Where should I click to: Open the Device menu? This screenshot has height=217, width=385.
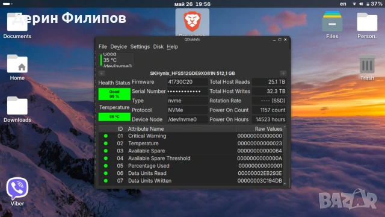pos(119,46)
